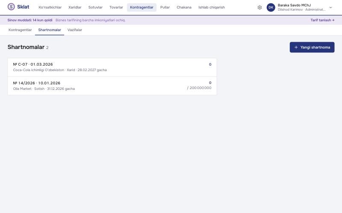Click the Sinov muddati: 14 kun qoldi notice

pos(30,20)
